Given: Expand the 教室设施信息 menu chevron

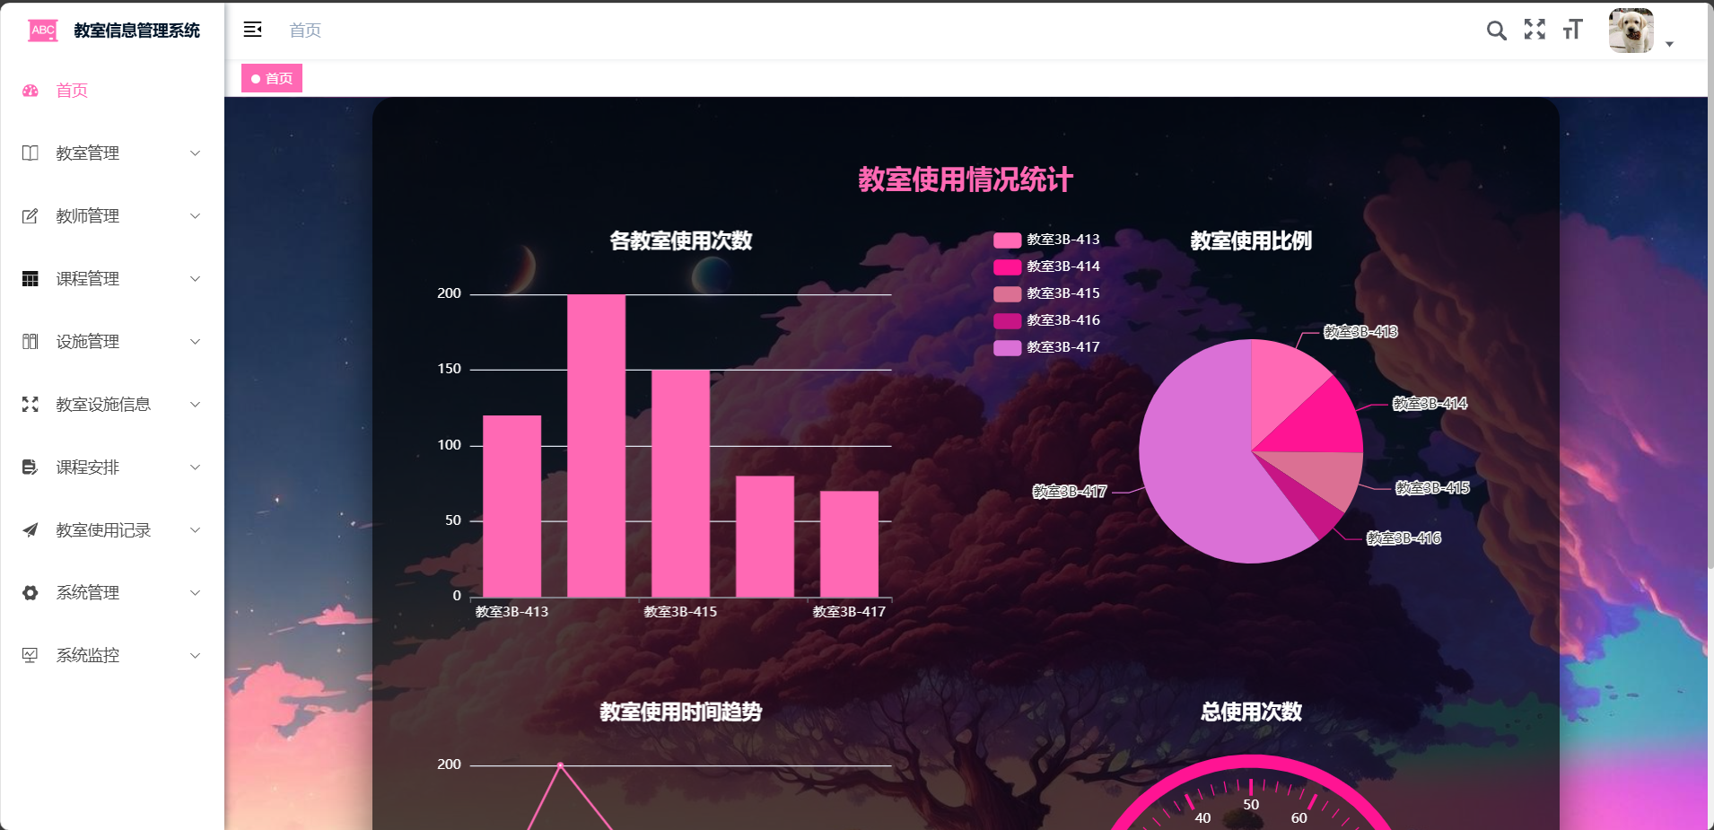Looking at the screenshot, I should (x=195, y=405).
